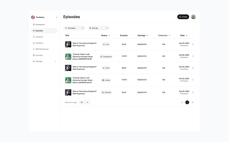Open more options menu for Ended episode
This screenshot has width=229, height=142.
point(193,80)
